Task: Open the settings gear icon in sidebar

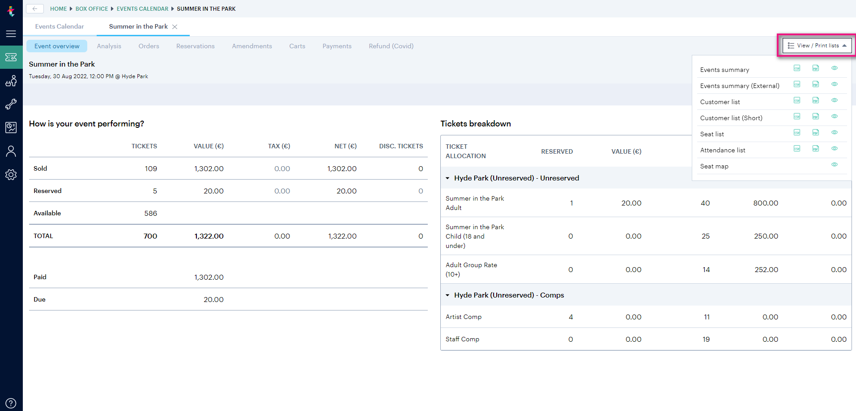Action: [x=11, y=174]
